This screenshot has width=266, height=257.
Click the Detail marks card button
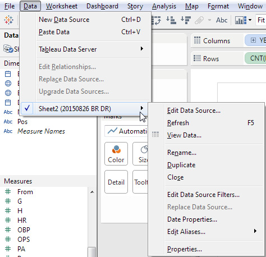click(x=116, y=182)
